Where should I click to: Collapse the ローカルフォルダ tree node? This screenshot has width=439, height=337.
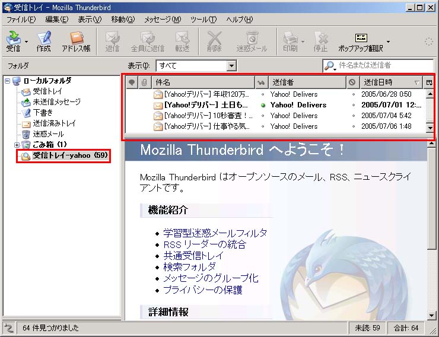8,81
